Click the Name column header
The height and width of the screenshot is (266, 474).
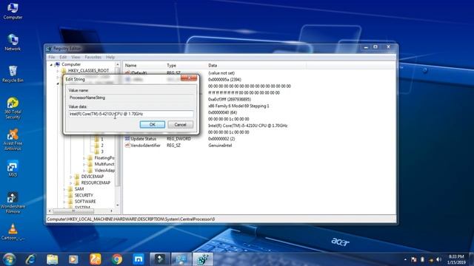144,66
